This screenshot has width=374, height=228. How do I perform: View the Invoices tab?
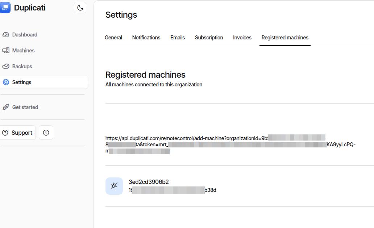tap(242, 38)
